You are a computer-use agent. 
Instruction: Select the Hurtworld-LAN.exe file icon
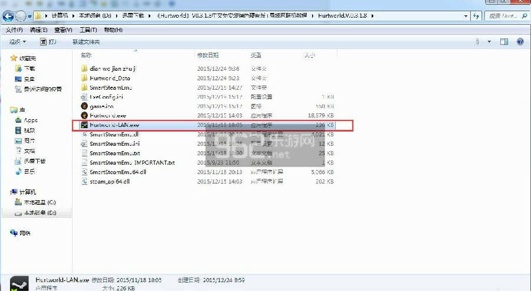(x=84, y=125)
